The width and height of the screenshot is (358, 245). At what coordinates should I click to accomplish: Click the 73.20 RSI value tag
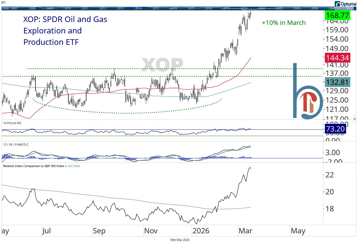pos(335,129)
